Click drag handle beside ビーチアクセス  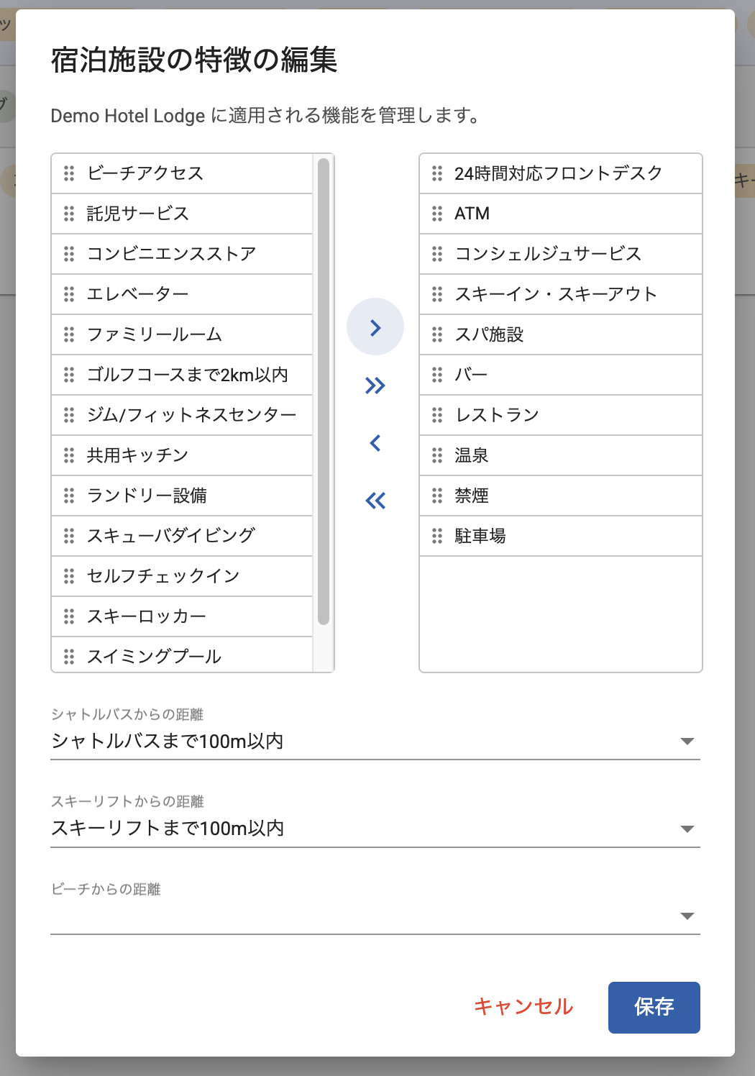pos(69,173)
